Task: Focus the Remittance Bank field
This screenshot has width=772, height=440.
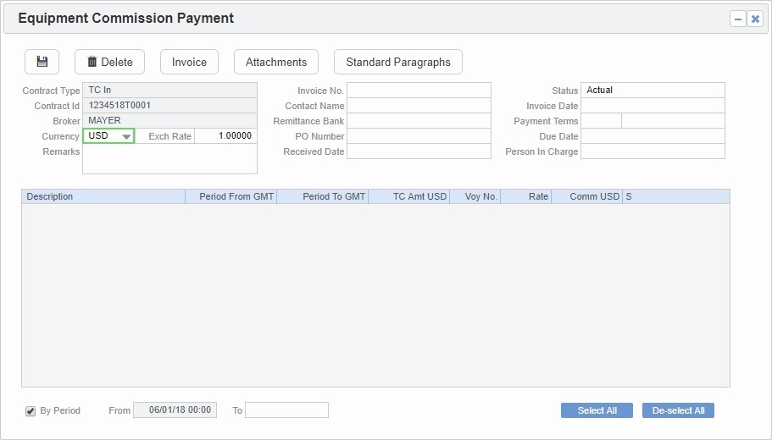Action: click(419, 121)
